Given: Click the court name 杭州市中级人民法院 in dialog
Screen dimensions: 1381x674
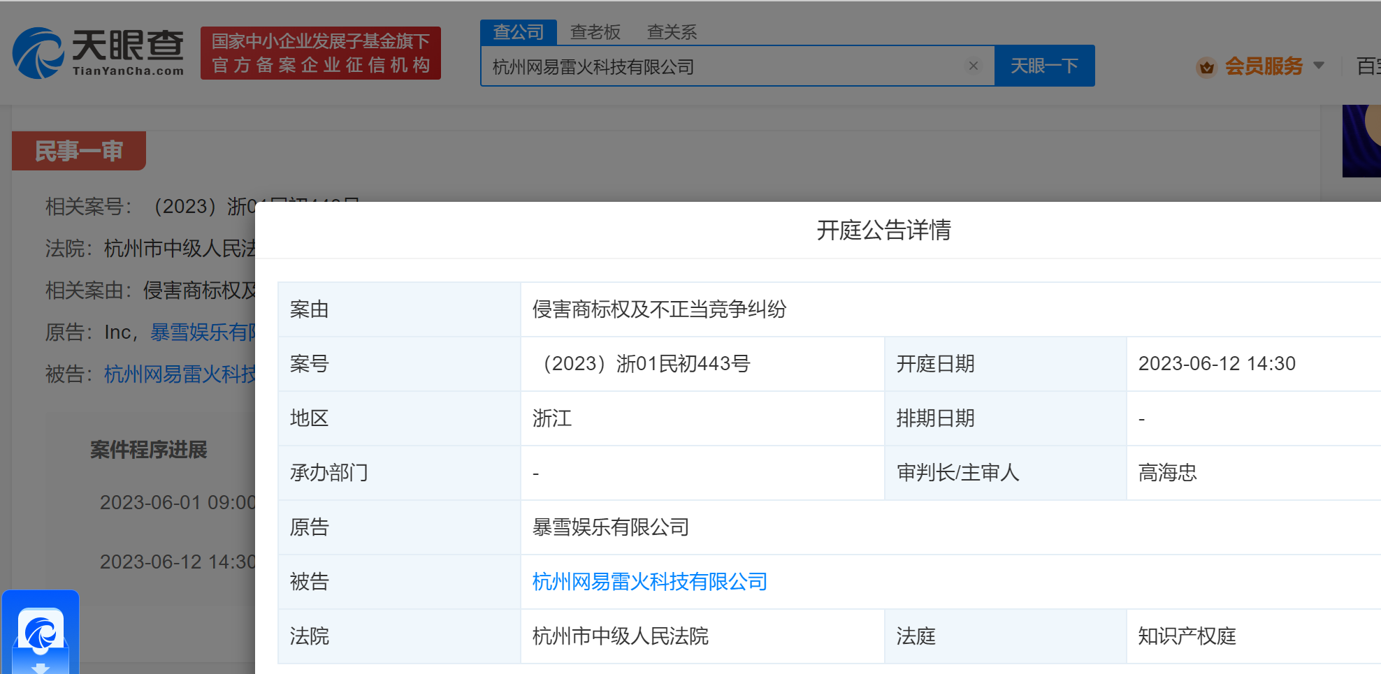Looking at the screenshot, I should tap(620, 636).
